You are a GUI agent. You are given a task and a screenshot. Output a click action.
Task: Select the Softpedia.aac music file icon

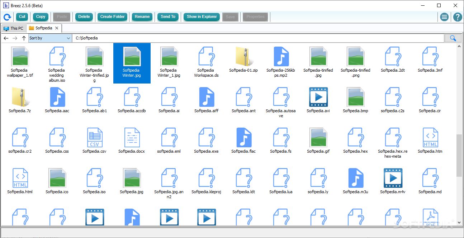[x=57, y=97]
